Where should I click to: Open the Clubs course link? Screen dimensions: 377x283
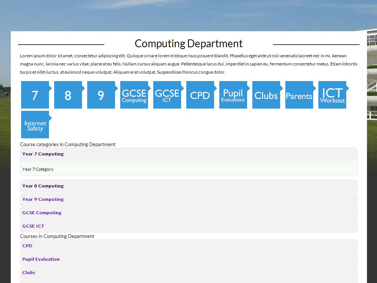click(x=29, y=273)
